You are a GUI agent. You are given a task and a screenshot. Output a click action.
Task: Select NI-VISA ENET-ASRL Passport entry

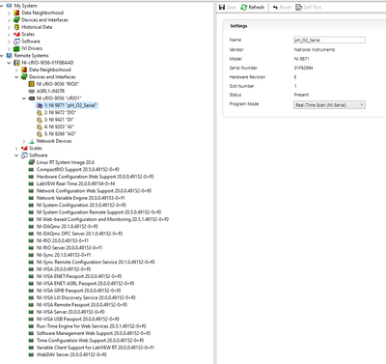click(x=85, y=284)
